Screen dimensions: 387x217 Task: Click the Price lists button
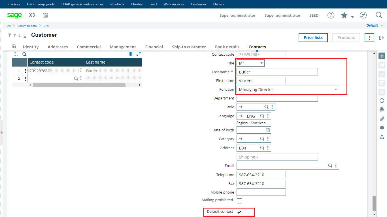click(313, 38)
